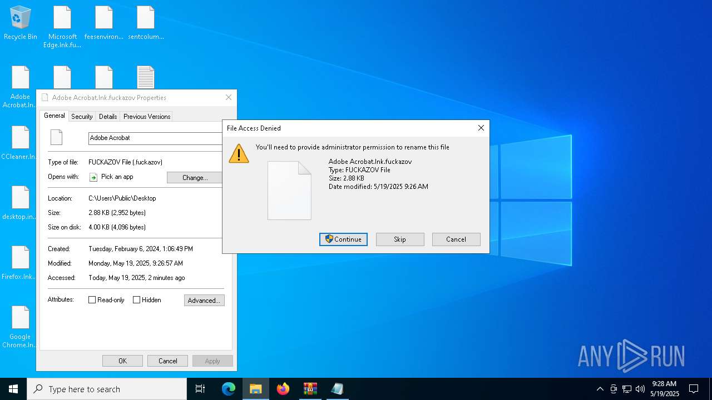Close the Properties window

[229, 97]
